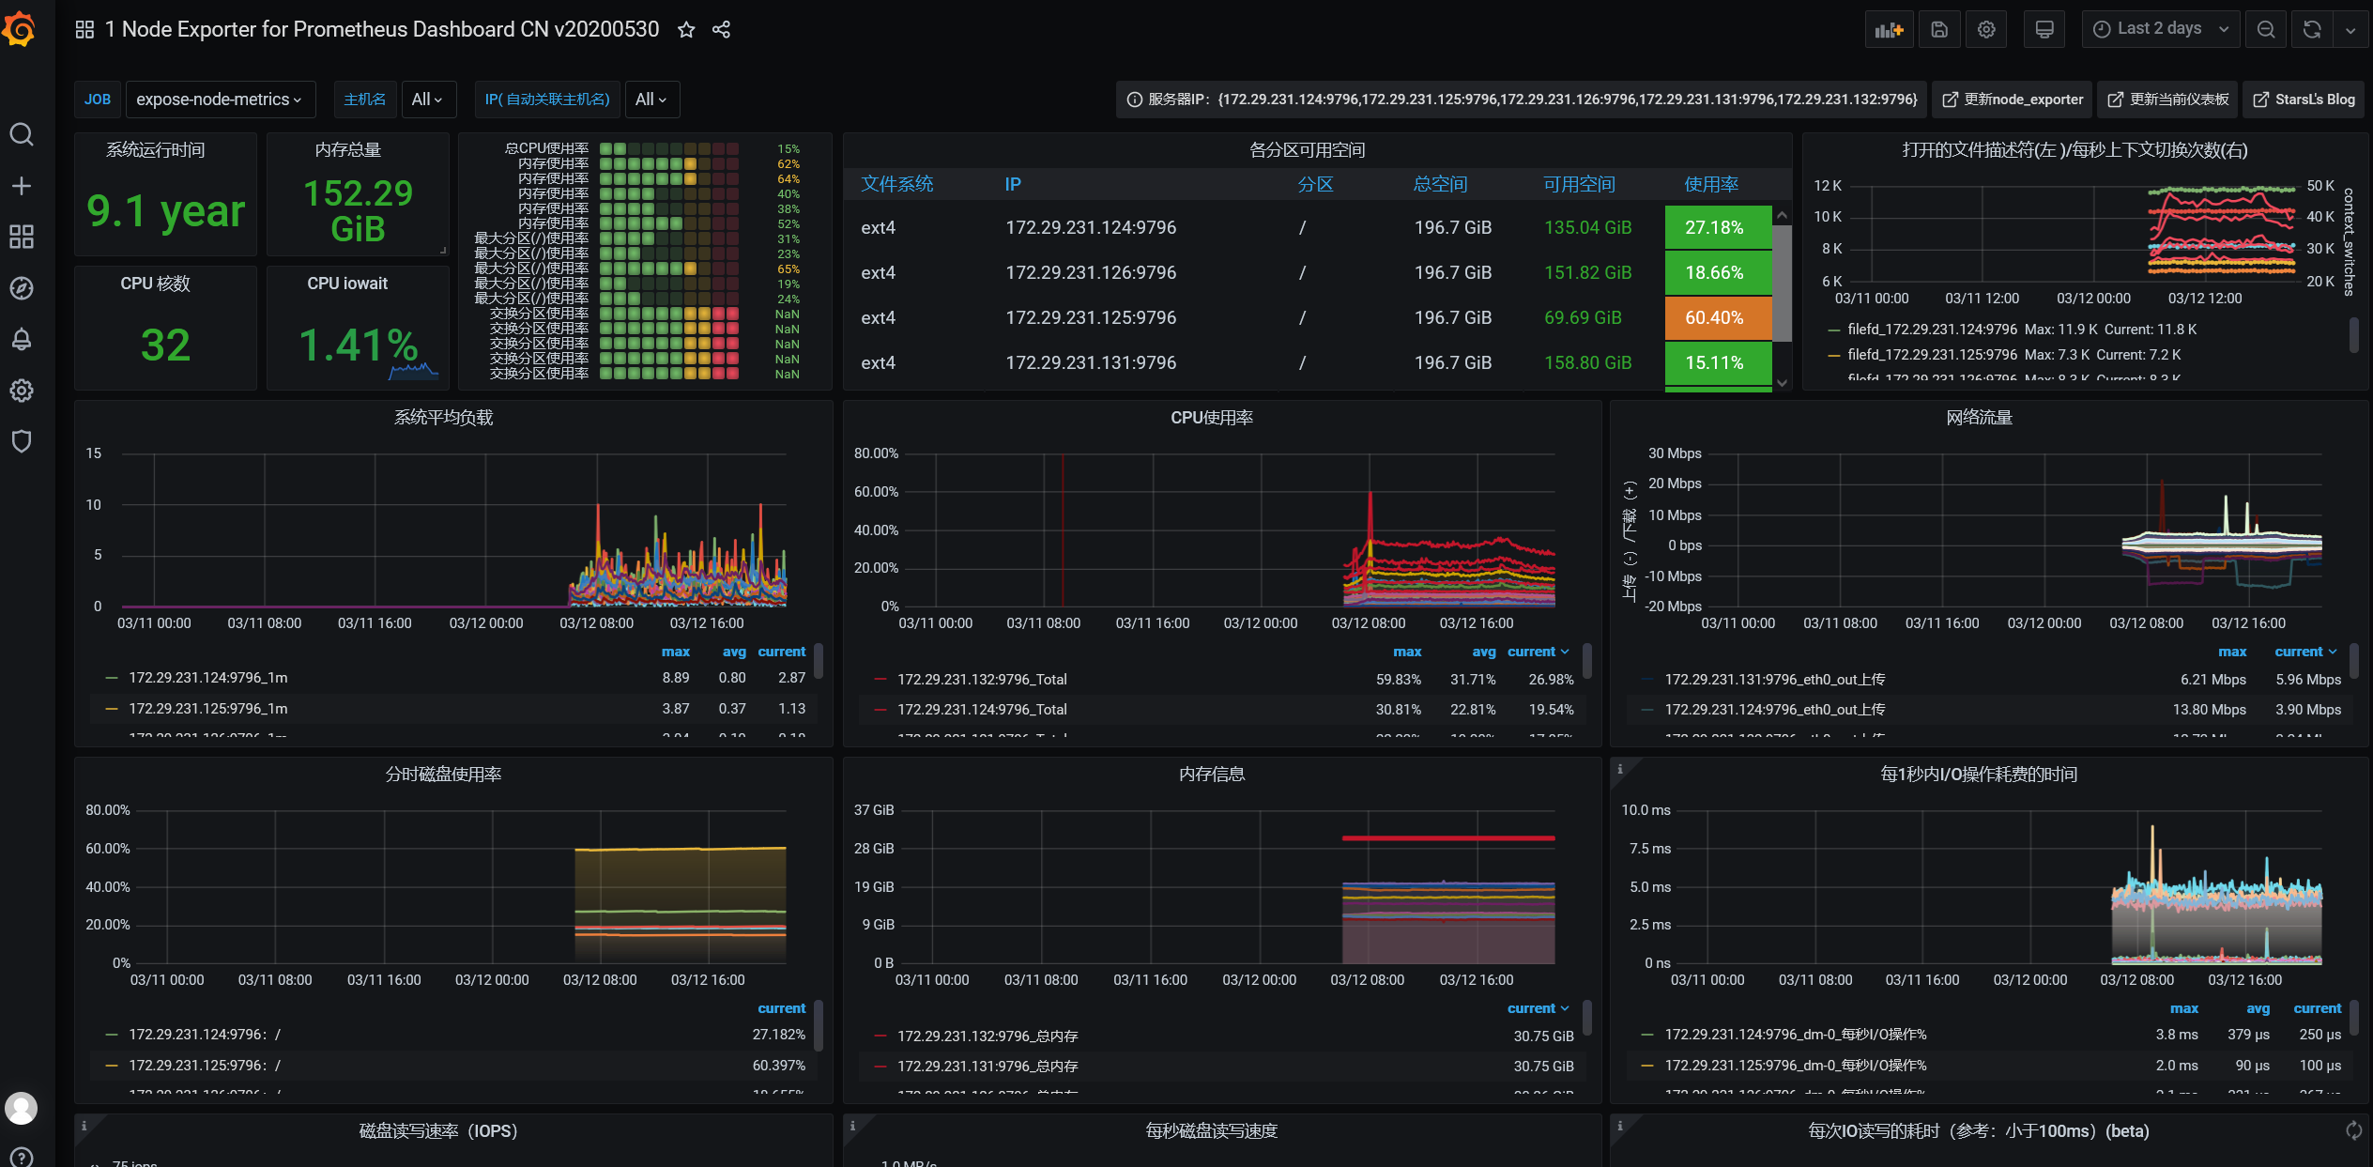Screen dimensions: 2373x1167
Task: Open 更新node_exporter link
Action: pyautogui.click(x=2012, y=100)
